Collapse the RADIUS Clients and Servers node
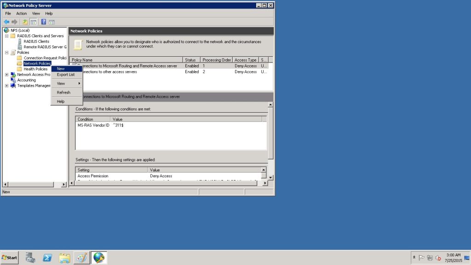Image resolution: width=471 pixels, height=265 pixels. click(x=6, y=36)
